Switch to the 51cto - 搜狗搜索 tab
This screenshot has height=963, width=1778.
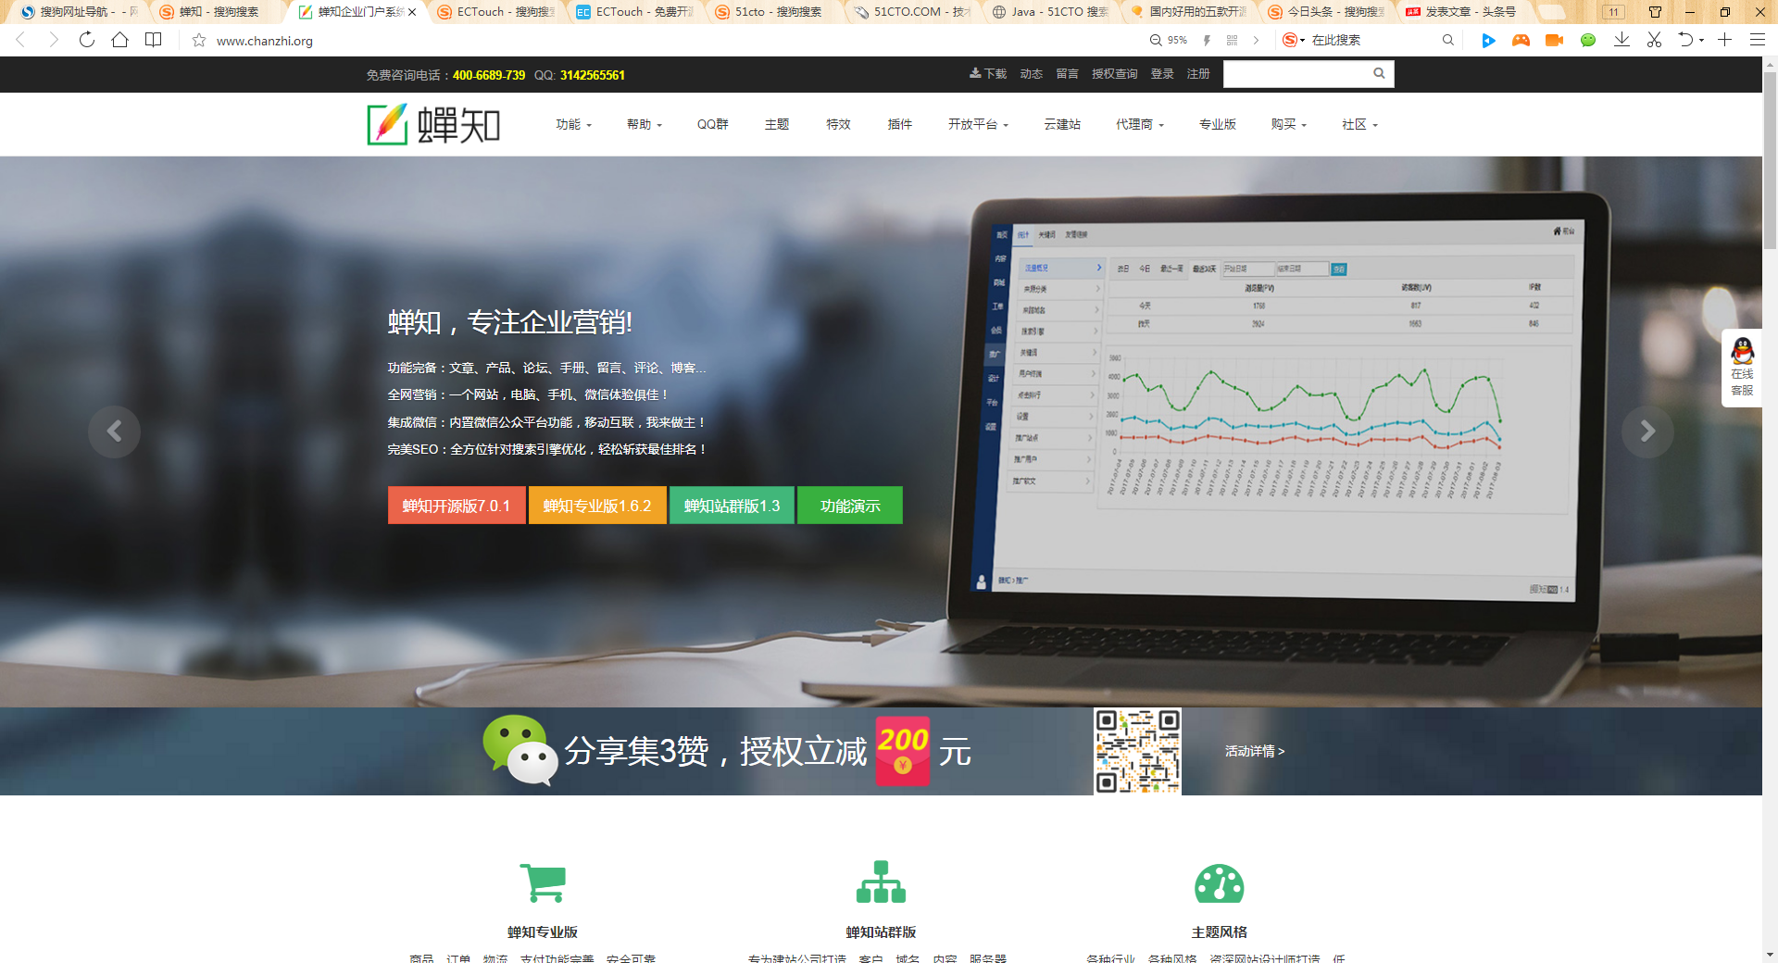click(x=773, y=12)
